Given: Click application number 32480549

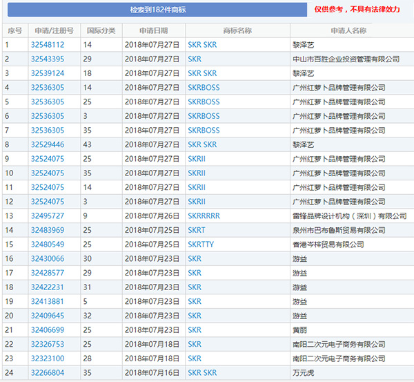Looking at the screenshot, I should click(48, 245).
